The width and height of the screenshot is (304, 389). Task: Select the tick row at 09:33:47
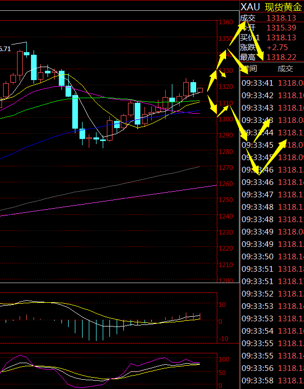tap(273, 194)
